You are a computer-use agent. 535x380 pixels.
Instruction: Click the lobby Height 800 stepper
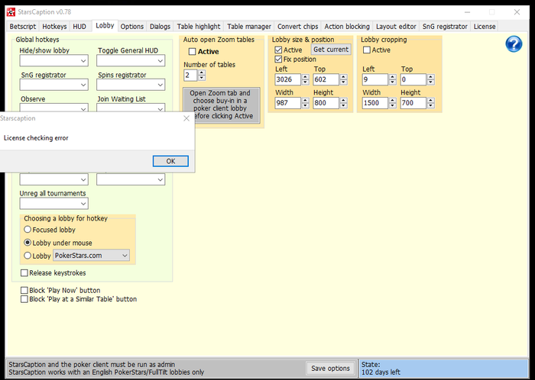click(344, 103)
